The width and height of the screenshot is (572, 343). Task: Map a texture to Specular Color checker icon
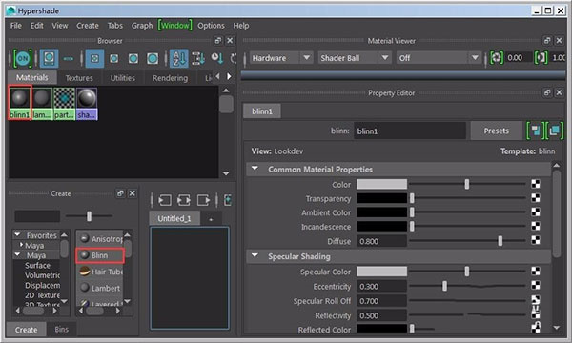(x=535, y=271)
